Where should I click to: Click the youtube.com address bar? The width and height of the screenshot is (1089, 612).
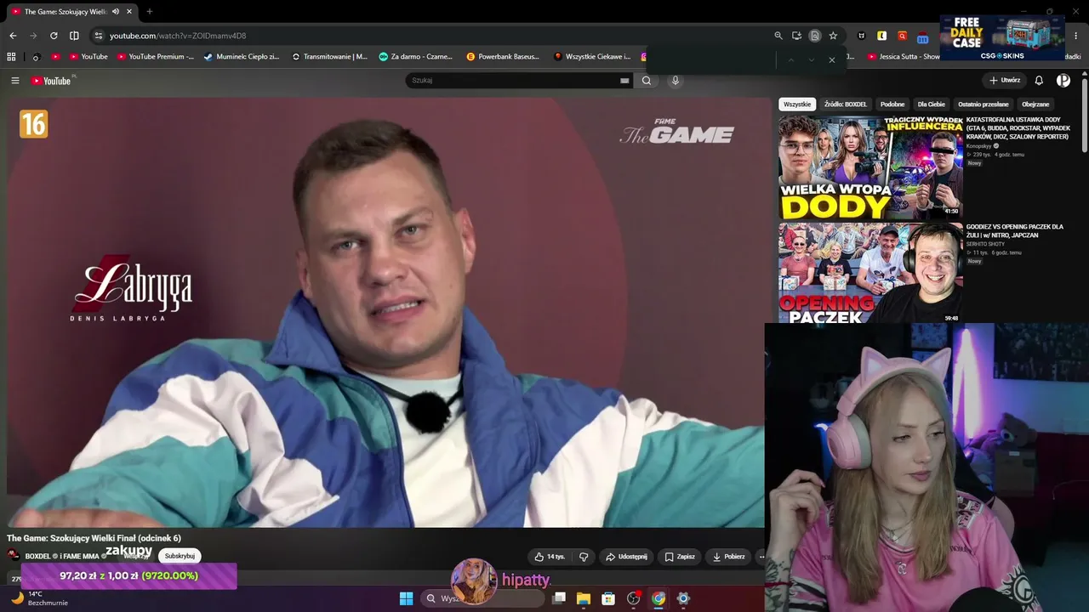(x=425, y=36)
